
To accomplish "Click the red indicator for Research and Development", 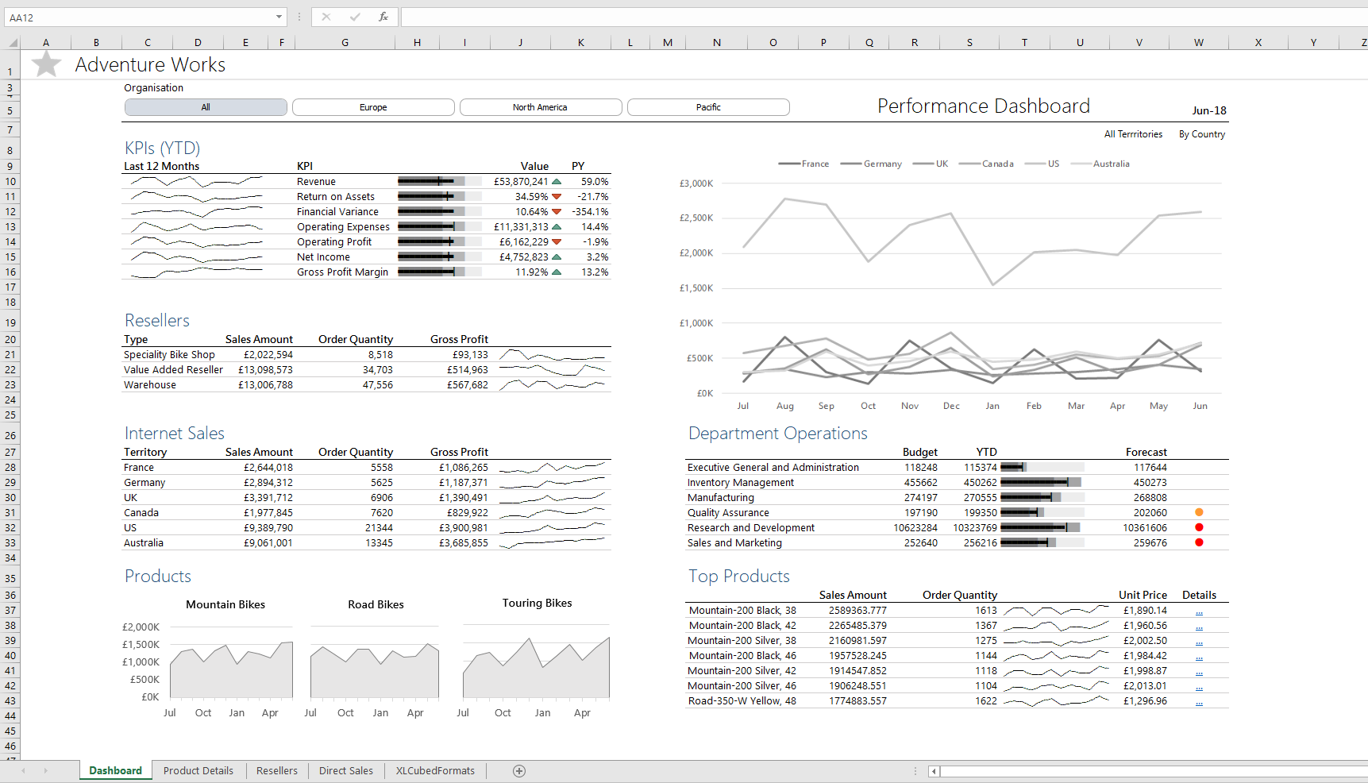I will point(1199,527).
